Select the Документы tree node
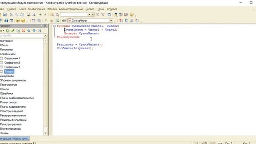This screenshot has width=256, height=144. click(7, 76)
